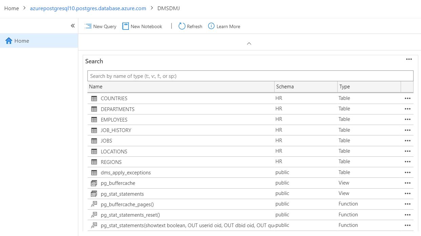The width and height of the screenshot is (421, 236).
Task: Open a New Notebook
Action: [125, 26]
